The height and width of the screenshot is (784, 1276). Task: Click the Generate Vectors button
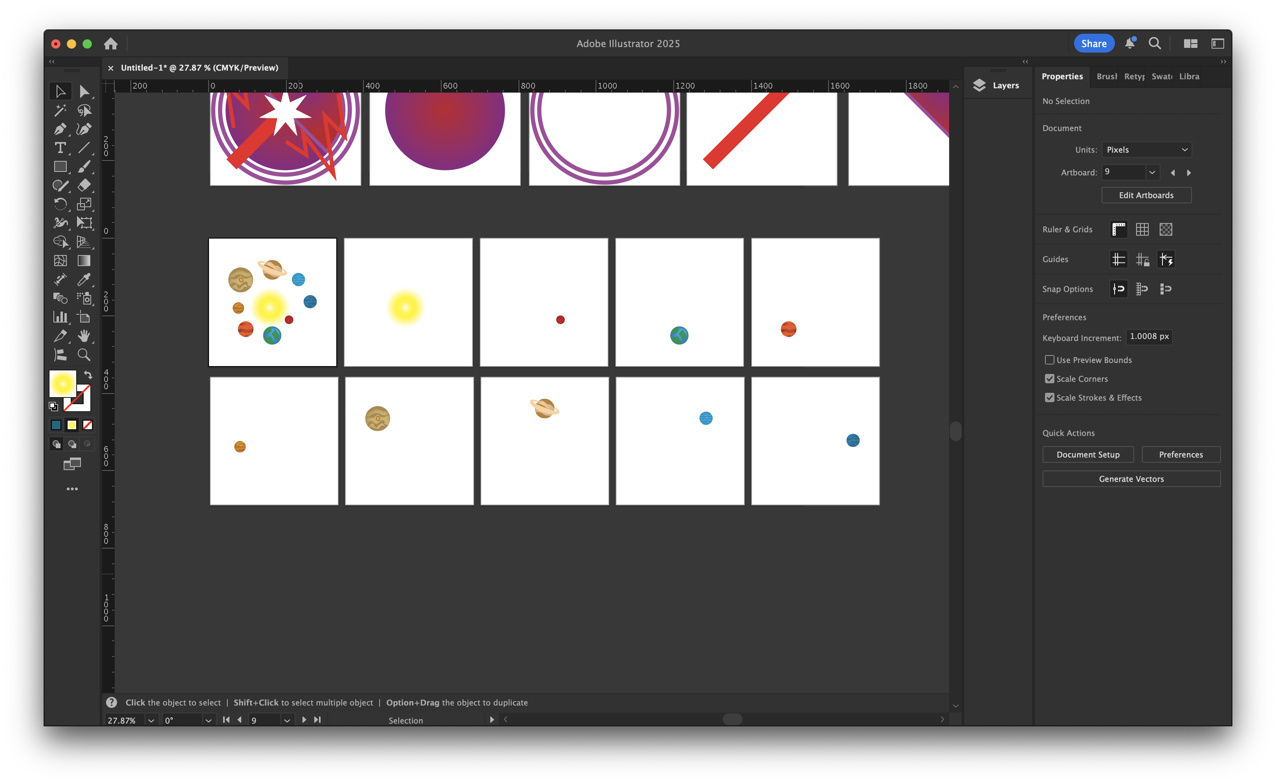(1131, 478)
